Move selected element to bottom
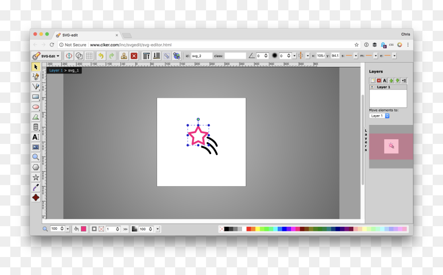Screen dimensions: 443x275 [157, 56]
